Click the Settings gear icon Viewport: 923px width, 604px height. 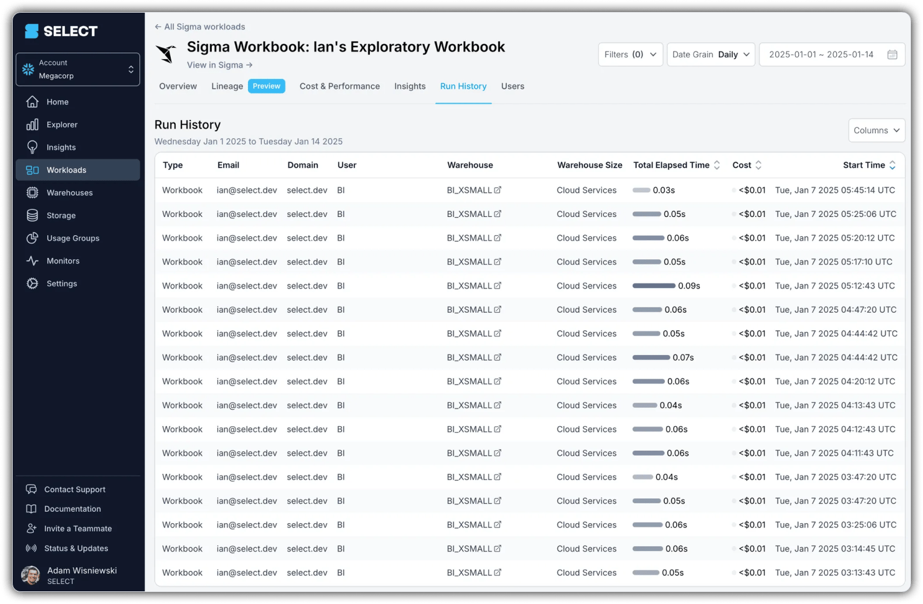tap(33, 283)
